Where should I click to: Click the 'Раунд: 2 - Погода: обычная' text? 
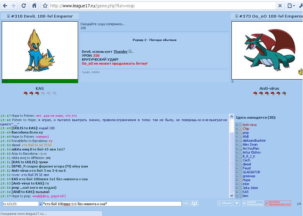(x=155, y=40)
